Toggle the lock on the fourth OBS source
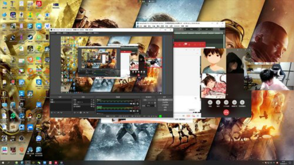Viewport: 294px width, 165px height. click(94, 106)
